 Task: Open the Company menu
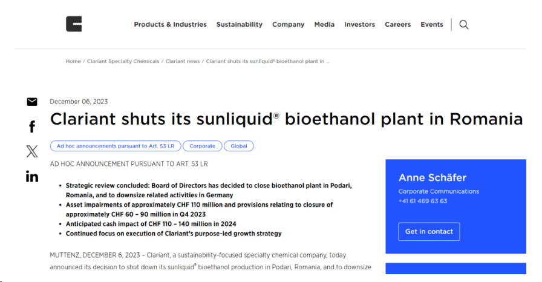click(x=289, y=25)
